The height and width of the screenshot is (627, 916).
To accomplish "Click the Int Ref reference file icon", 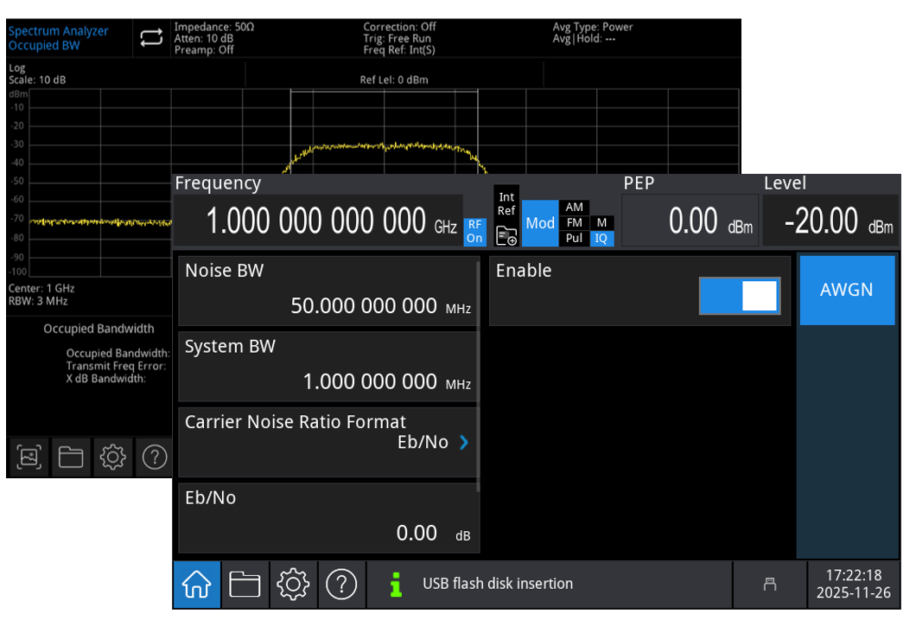I will pyautogui.click(x=506, y=235).
